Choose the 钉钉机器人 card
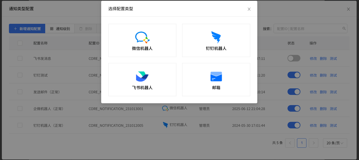This screenshot has width=359, height=160. click(216, 40)
